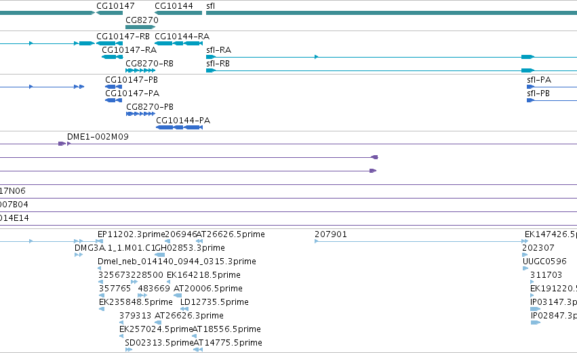577x353 pixels.
Task: Click the clone label ending 17N06
Action: pyautogui.click(x=12, y=191)
